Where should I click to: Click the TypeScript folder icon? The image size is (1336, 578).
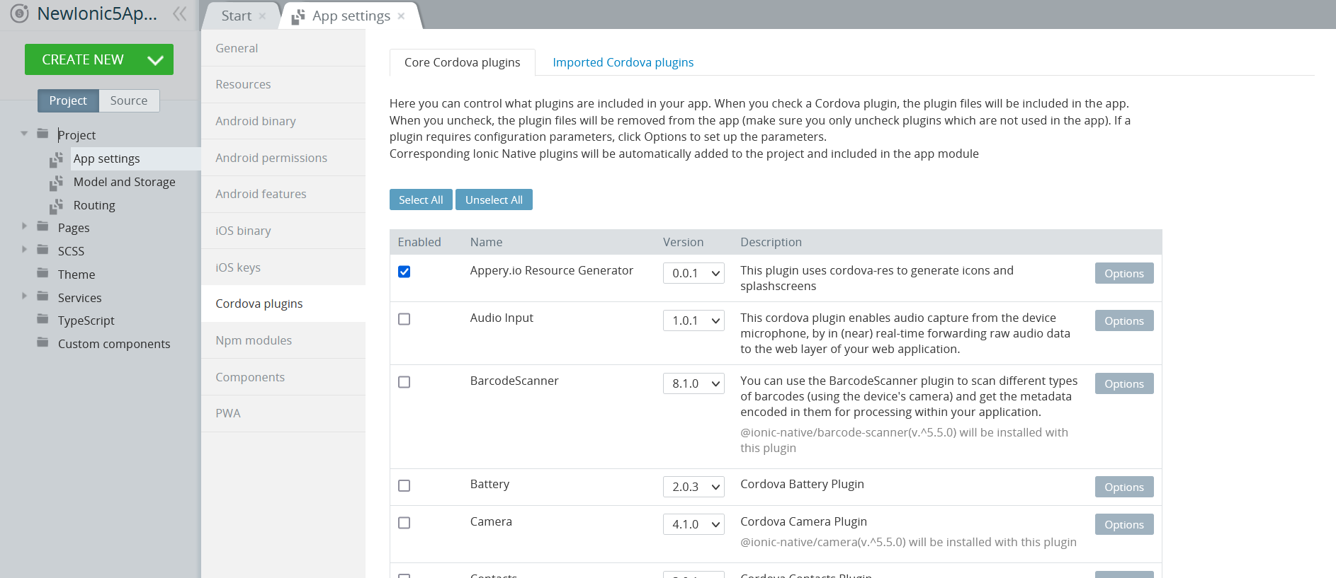(x=43, y=319)
